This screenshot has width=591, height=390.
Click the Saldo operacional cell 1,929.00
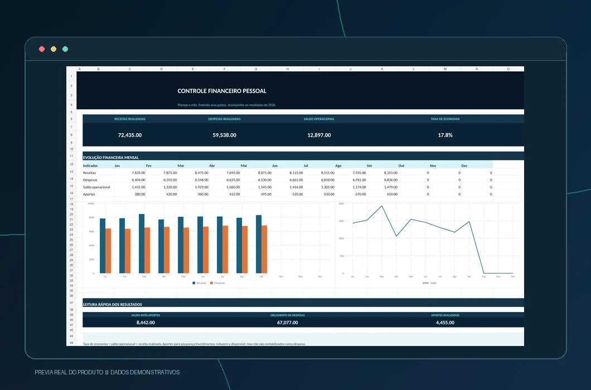201,187
